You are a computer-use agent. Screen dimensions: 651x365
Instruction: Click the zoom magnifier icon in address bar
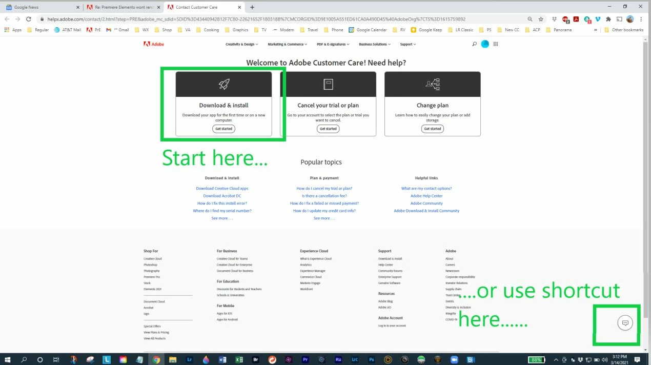click(530, 19)
